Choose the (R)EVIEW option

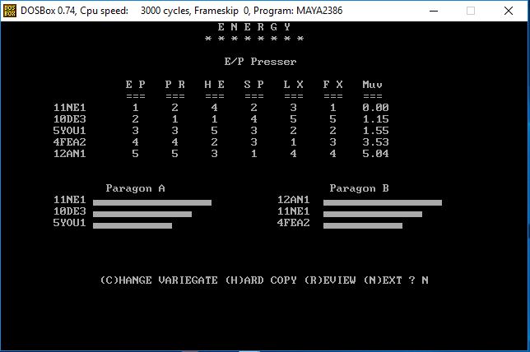pos(330,280)
